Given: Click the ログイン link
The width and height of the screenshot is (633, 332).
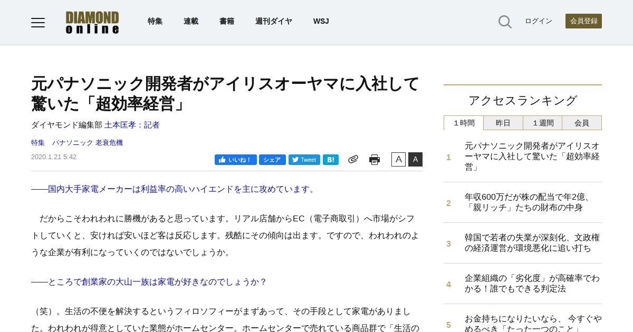Looking at the screenshot, I should click(539, 21).
